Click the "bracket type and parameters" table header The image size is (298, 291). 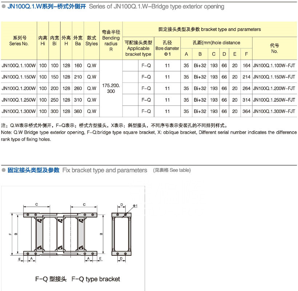(210, 29)
